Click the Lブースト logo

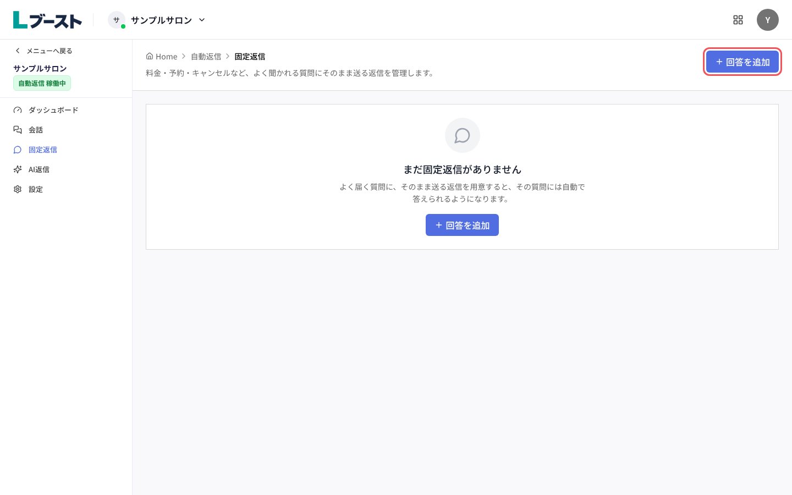point(47,20)
